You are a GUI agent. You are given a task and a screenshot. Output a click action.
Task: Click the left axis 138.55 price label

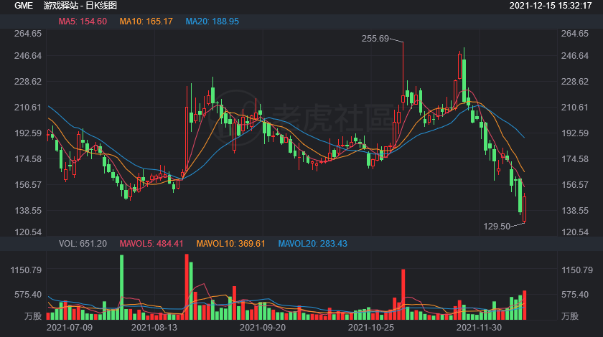[28, 210]
